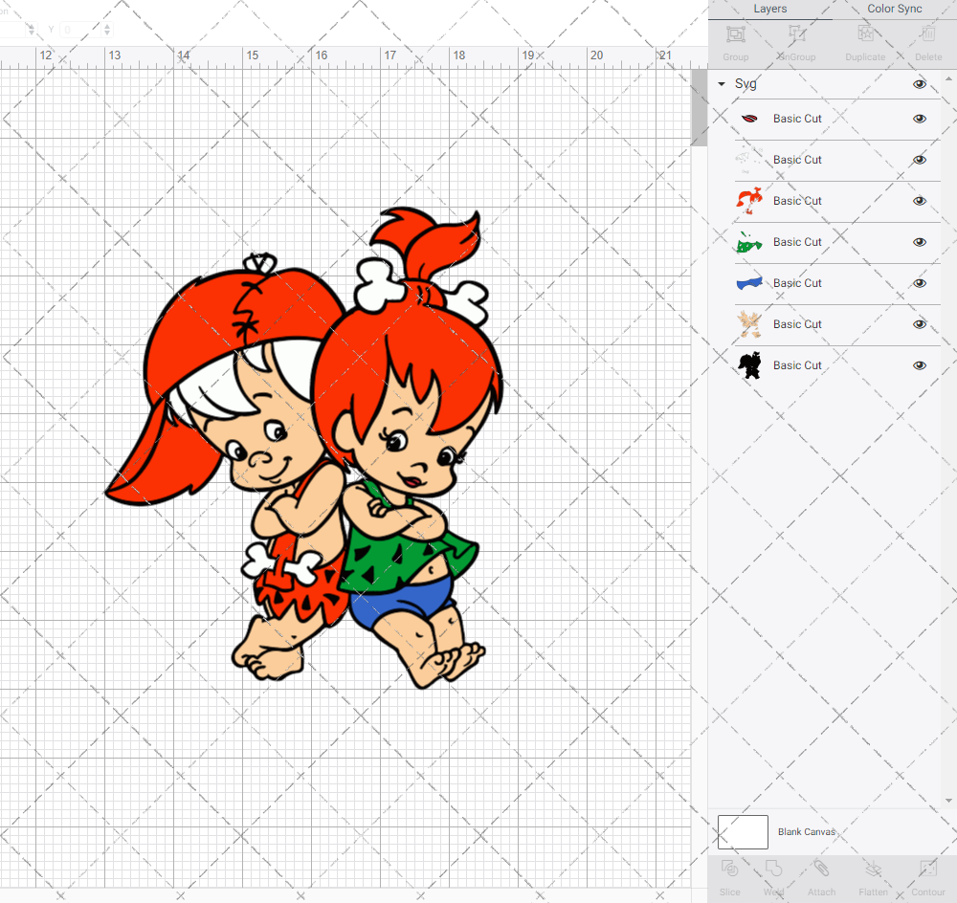
Task: Select the white pieces layer thumbnail
Action: click(x=749, y=160)
